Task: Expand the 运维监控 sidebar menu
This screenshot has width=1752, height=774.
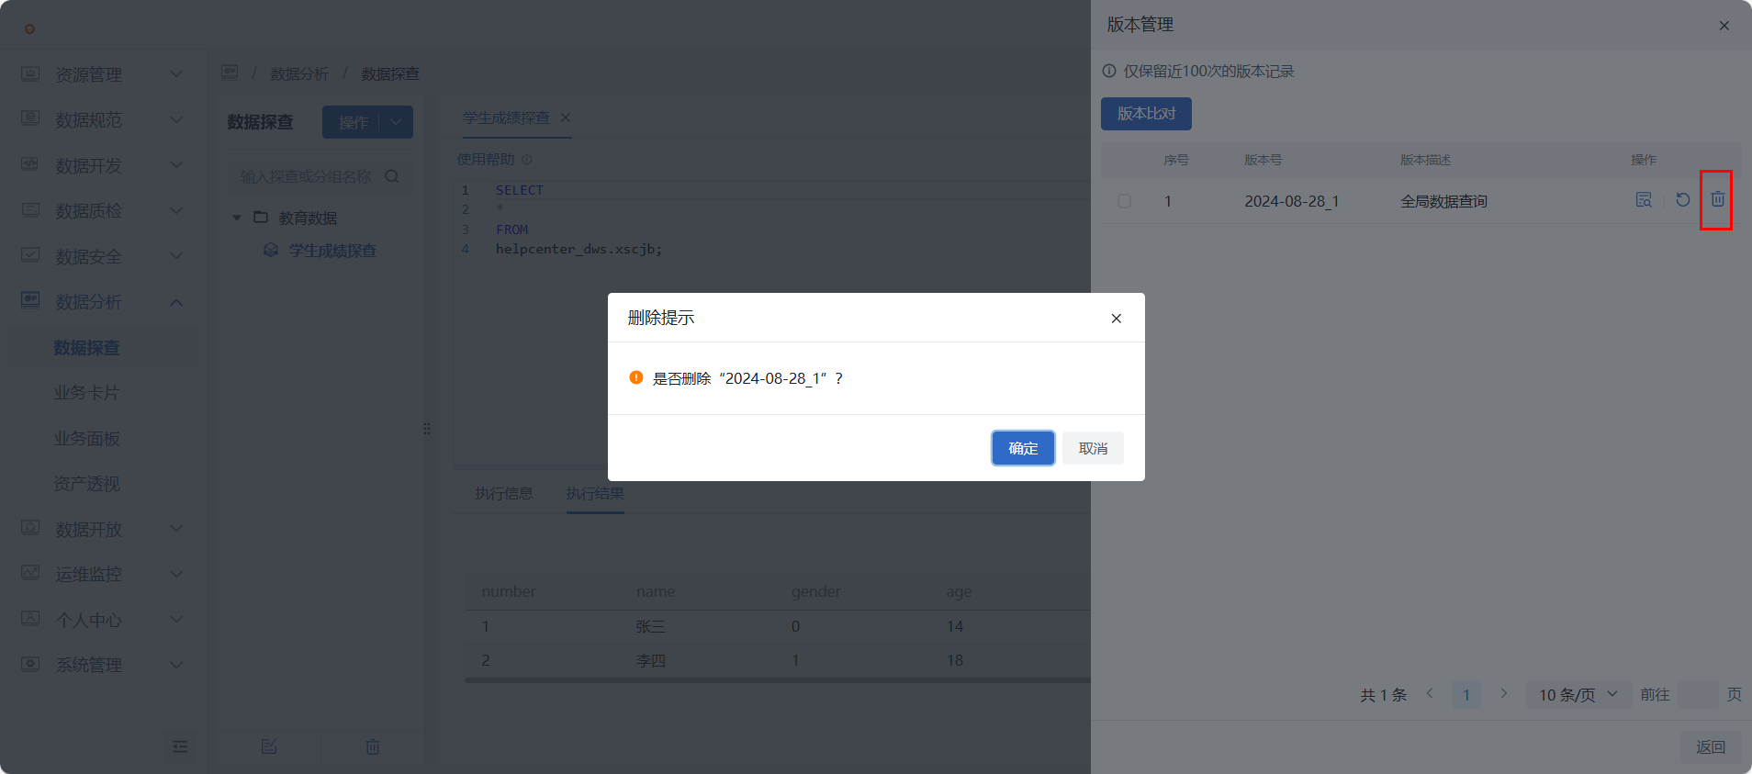Action: point(176,574)
